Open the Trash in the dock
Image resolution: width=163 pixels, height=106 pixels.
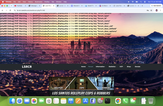(x=151, y=101)
